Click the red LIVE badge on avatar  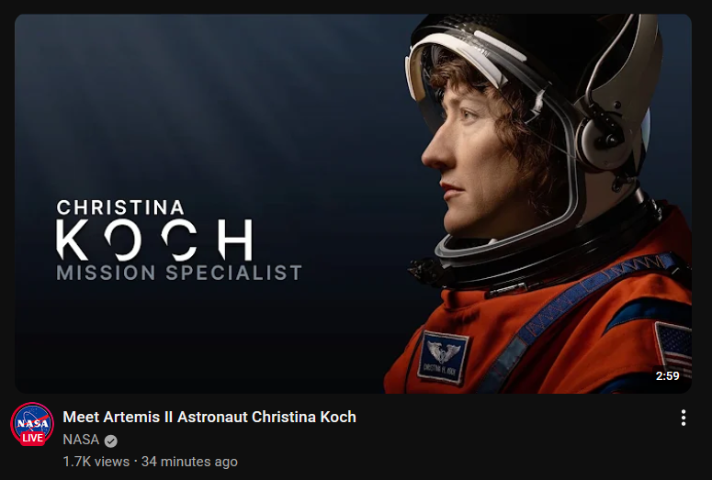click(x=32, y=438)
